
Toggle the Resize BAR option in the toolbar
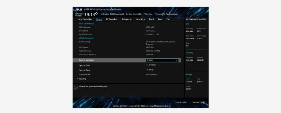[x=172, y=14]
